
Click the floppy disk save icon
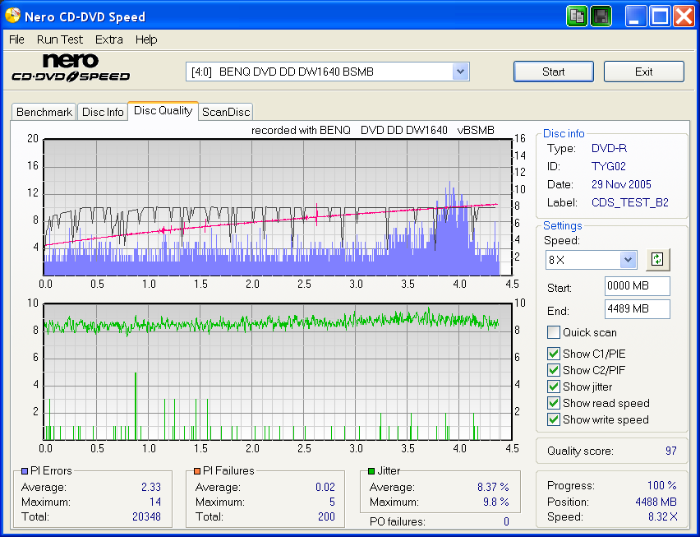tap(601, 16)
